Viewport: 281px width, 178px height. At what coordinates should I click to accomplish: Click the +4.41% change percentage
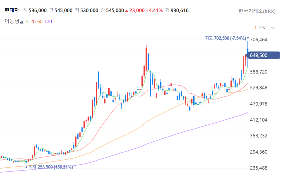[154, 10]
